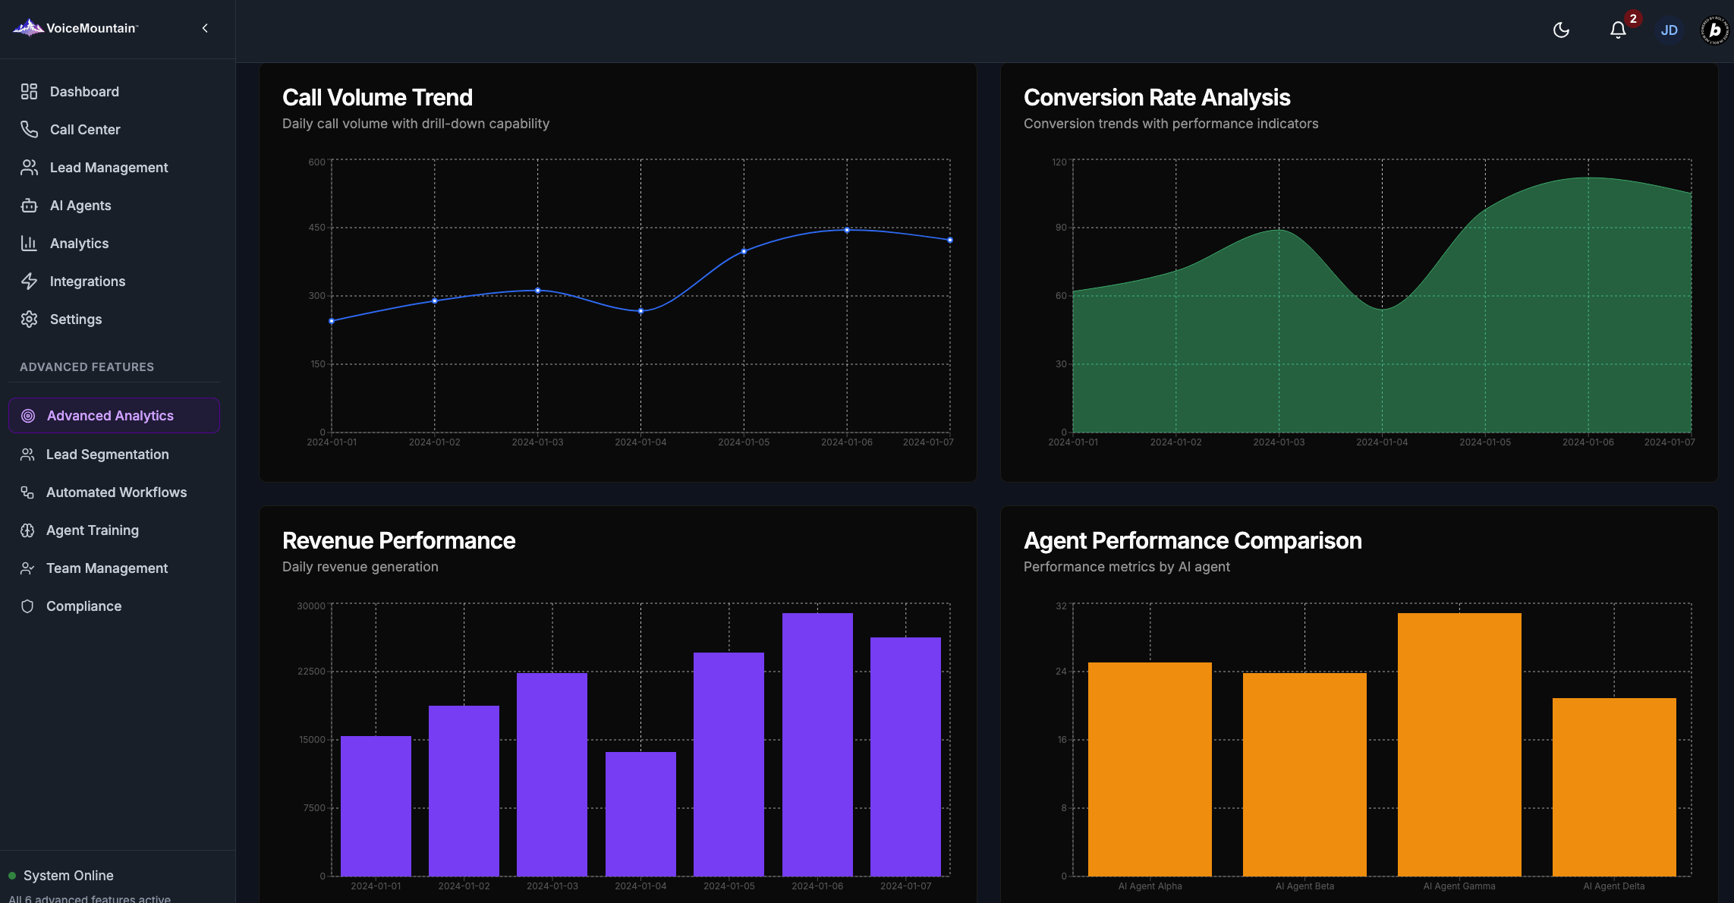This screenshot has width=1734, height=903.
Task: Click the VoiceMountain logo
Action: (x=74, y=28)
